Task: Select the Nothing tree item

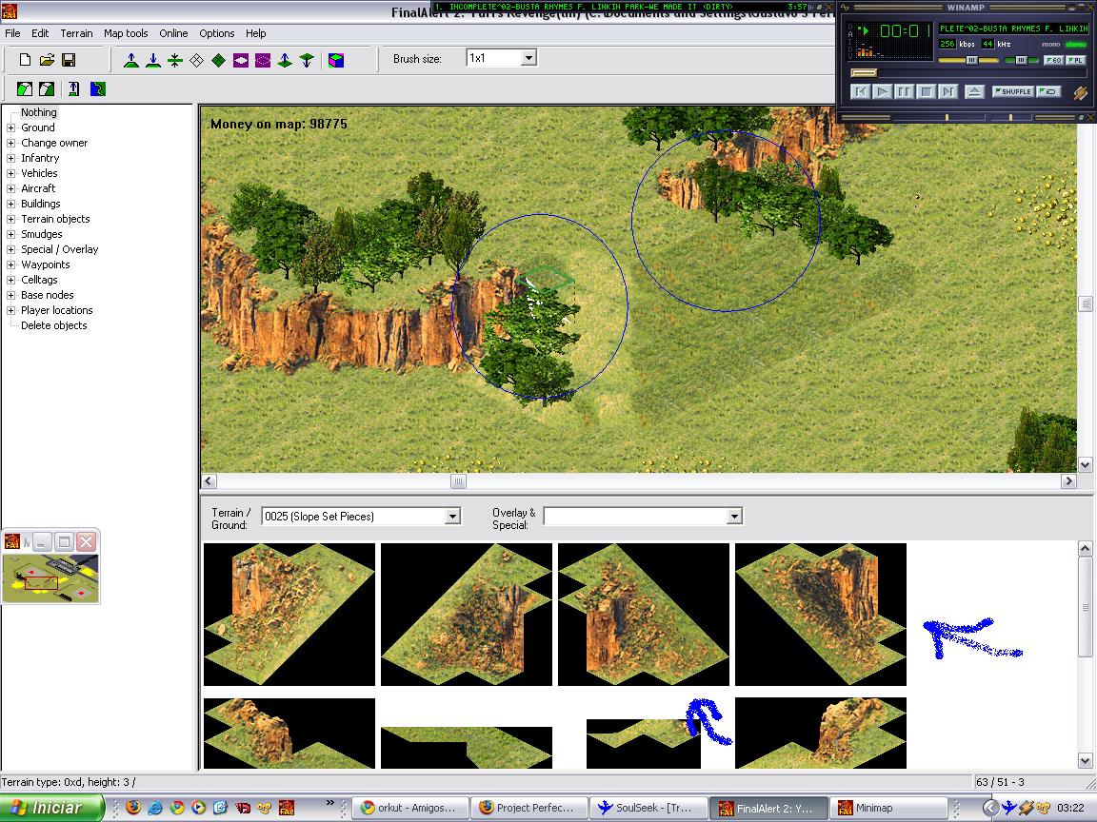Action: 38,112
